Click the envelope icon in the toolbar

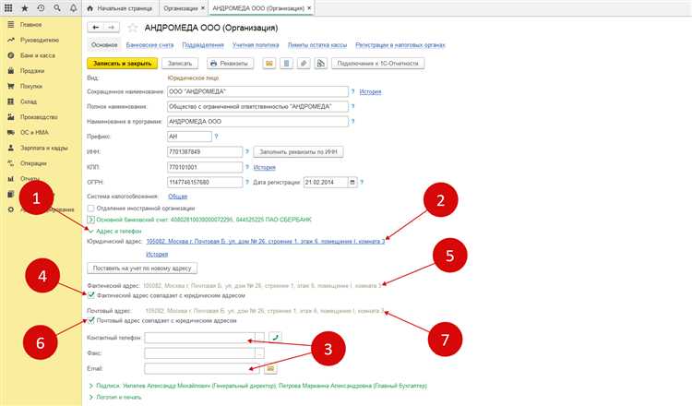(x=268, y=63)
